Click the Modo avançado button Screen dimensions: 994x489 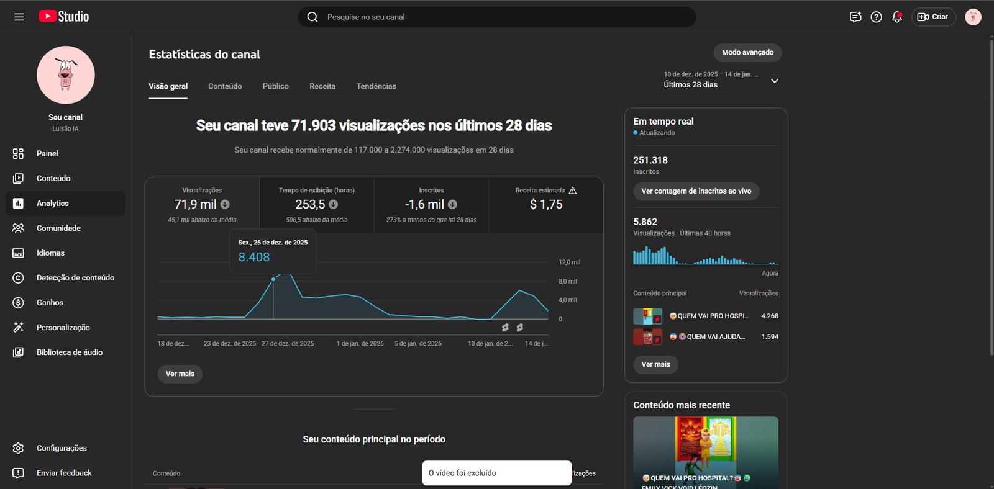(747, 52)
